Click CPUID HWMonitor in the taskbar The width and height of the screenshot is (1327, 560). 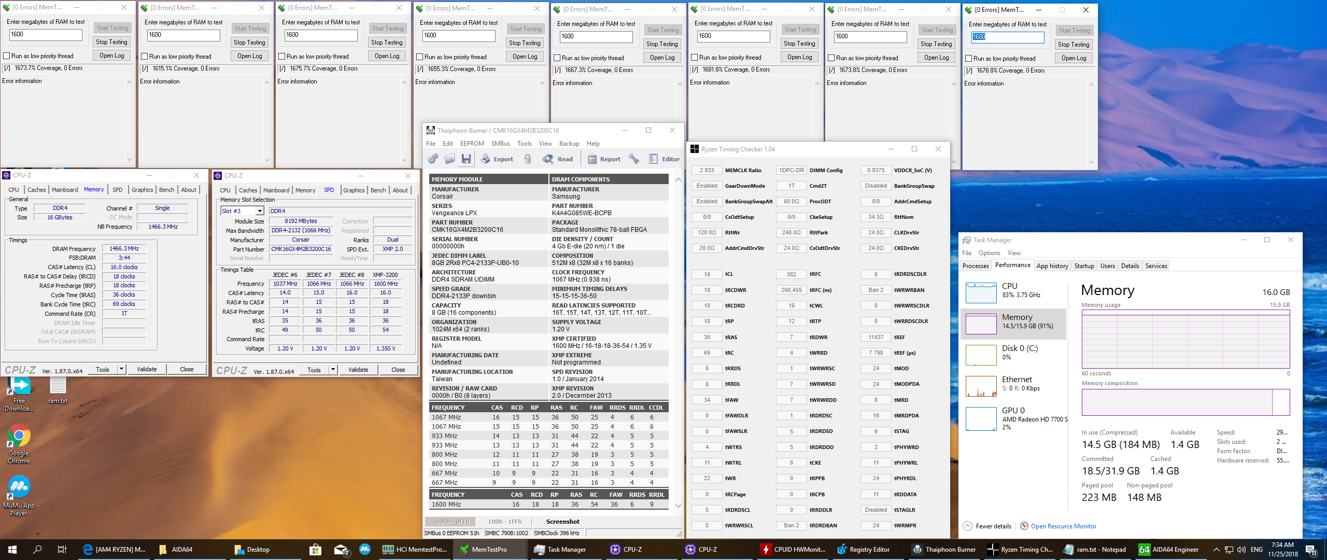point(793,550)
